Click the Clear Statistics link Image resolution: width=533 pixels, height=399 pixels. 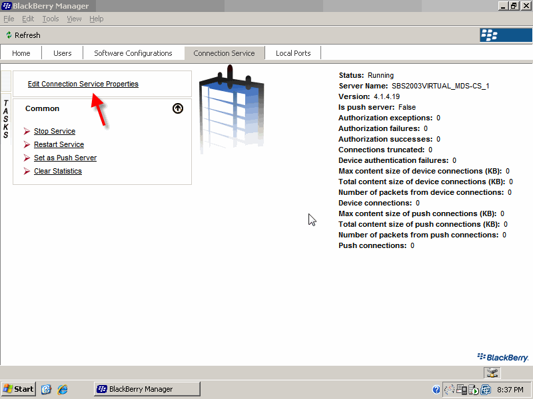pyautogui.click(x=58, y=171)
